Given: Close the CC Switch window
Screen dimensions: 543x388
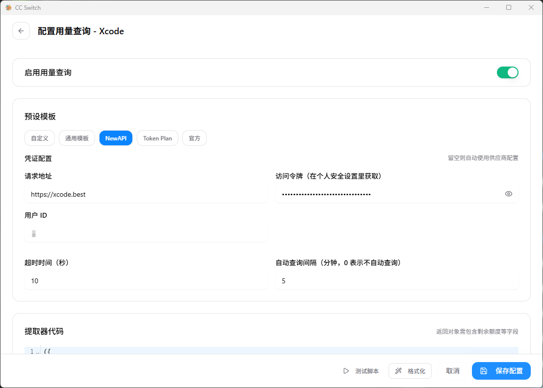Looking at the screenshot, I should 531,8.
